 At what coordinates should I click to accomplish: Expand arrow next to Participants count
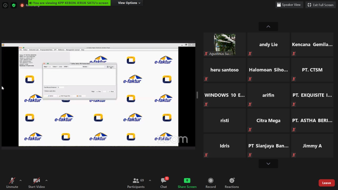(x=150, y=180)
